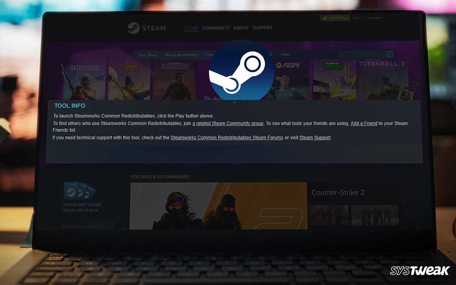Click the green Install Steam icon button
The image size is (456, 285).
coord(334,18)
